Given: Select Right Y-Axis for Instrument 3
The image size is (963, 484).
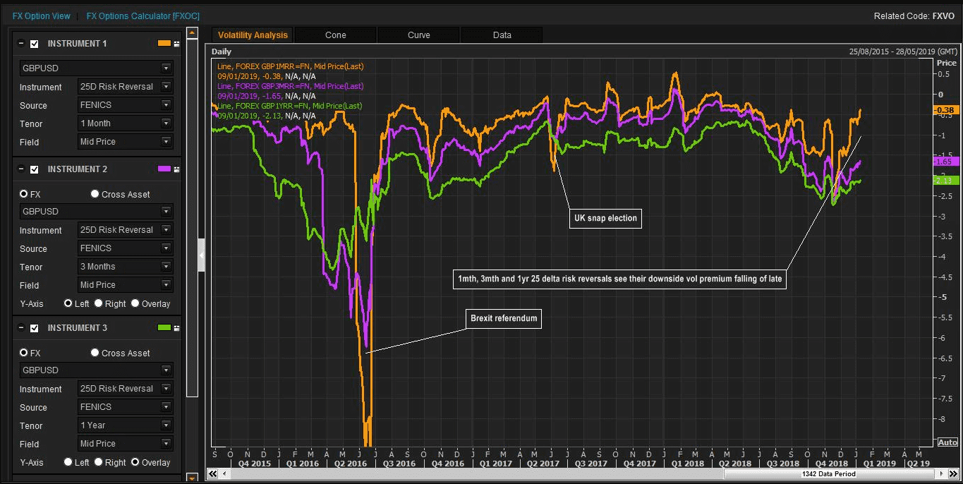Looking at the screenshot, I should pos(99,462).
